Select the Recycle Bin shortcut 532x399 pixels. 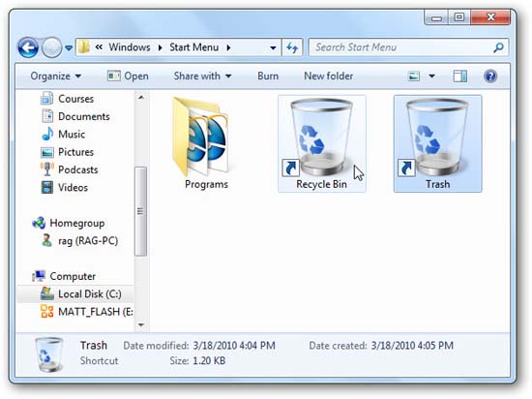point(322,143)
